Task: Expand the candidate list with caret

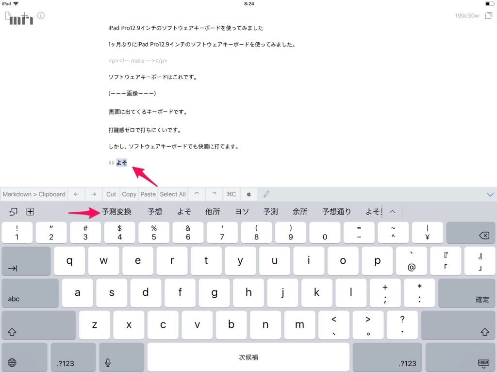Action: pyautogui.click(x=392, y=212)
